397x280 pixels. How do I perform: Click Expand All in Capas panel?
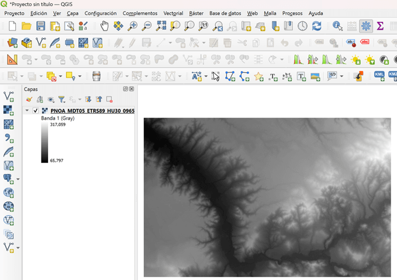(x=88, y=100)
